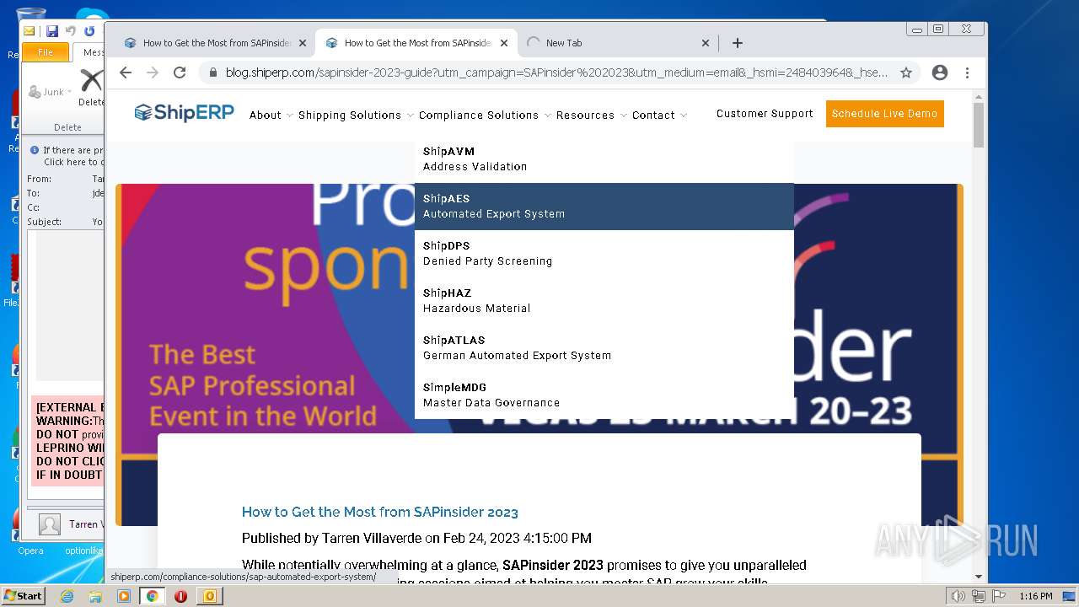Image resolution: width=1079 pixels, height=607 pixels.
Task: Reload the page with the refresh icon
Action: [x=180, y=73]
